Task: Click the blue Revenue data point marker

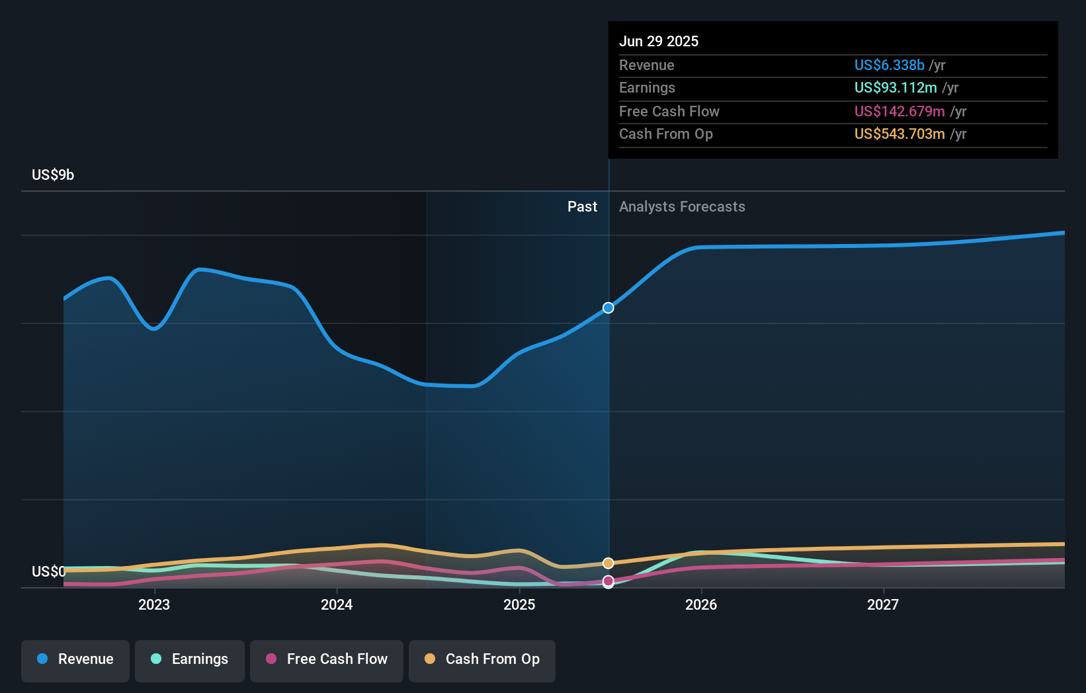Action: tap(608, 307)
